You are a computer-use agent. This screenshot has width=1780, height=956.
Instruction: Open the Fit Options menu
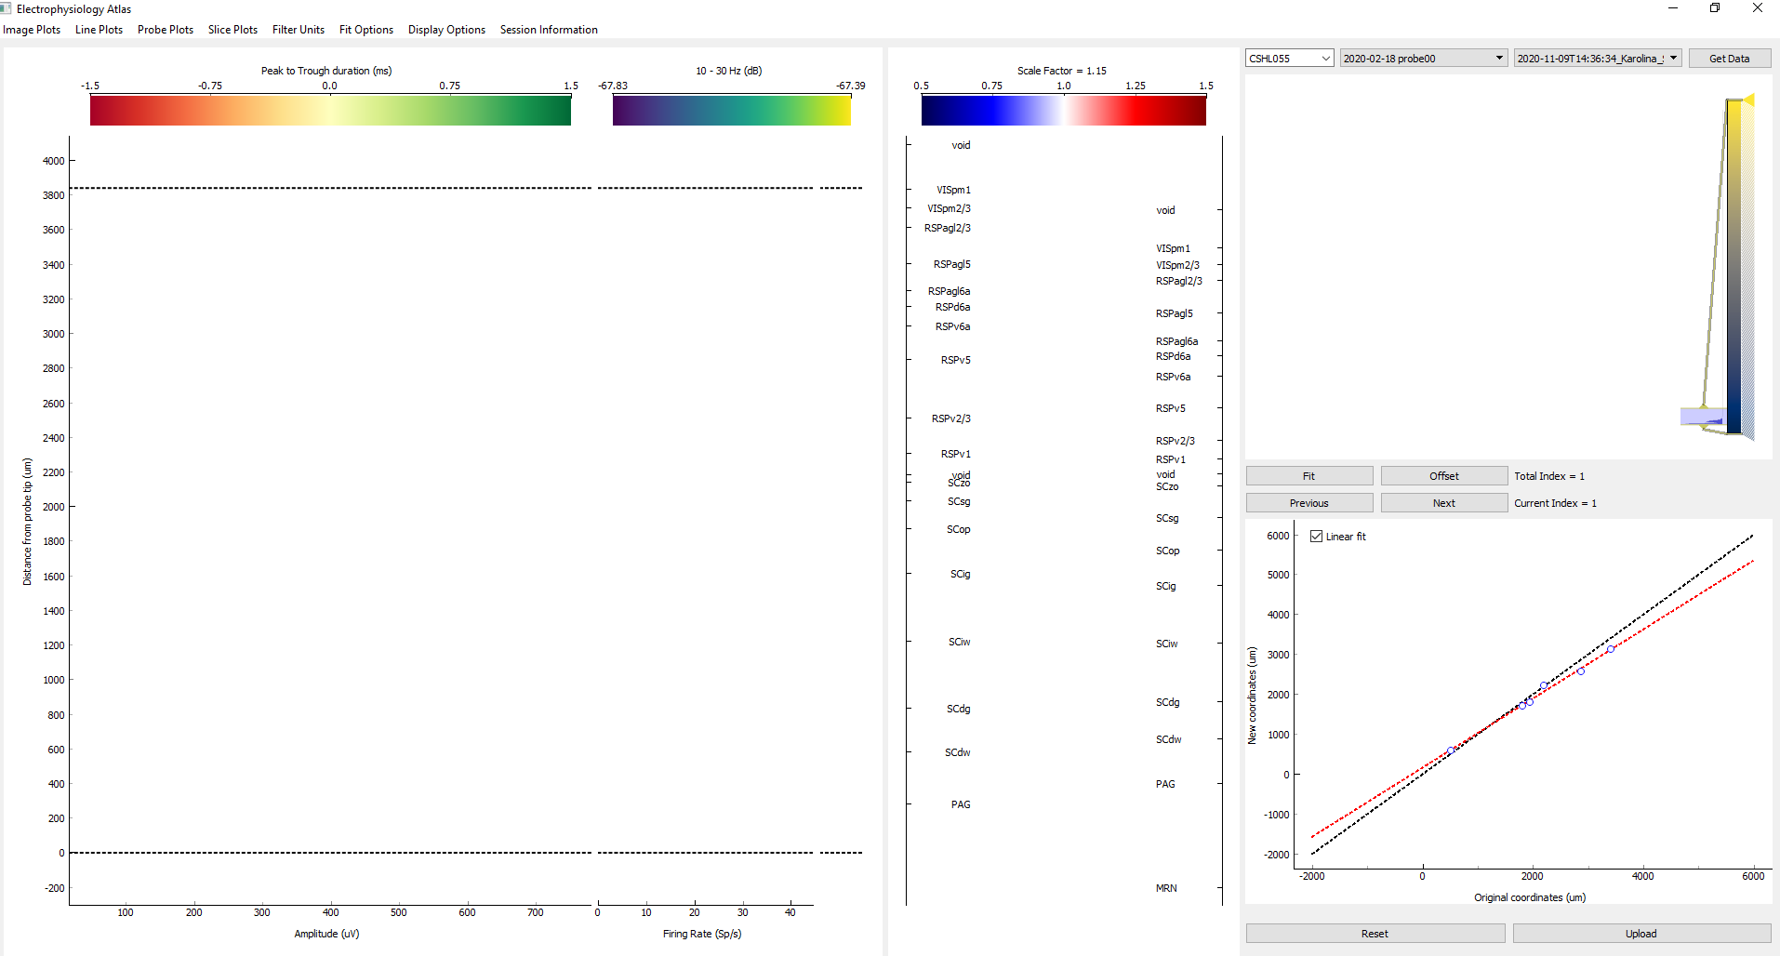click(x=365, y=29)
